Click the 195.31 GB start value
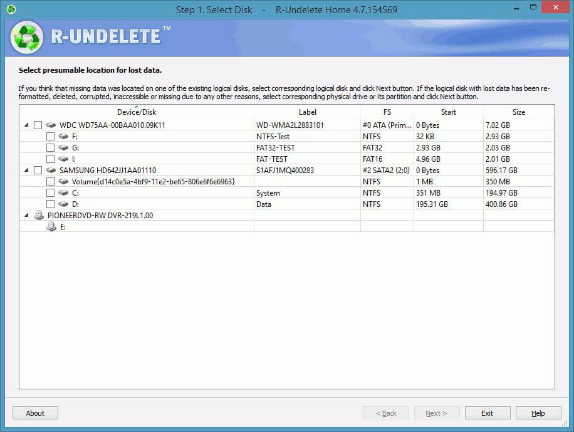The width and height of the screenshot is (574, 432). tap(432, 204)
